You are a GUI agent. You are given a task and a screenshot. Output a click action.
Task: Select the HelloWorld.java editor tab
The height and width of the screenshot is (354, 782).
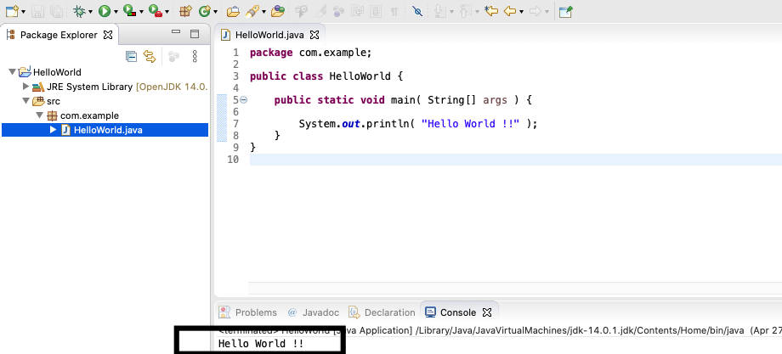pyautogui.click(x=269, y=35)
